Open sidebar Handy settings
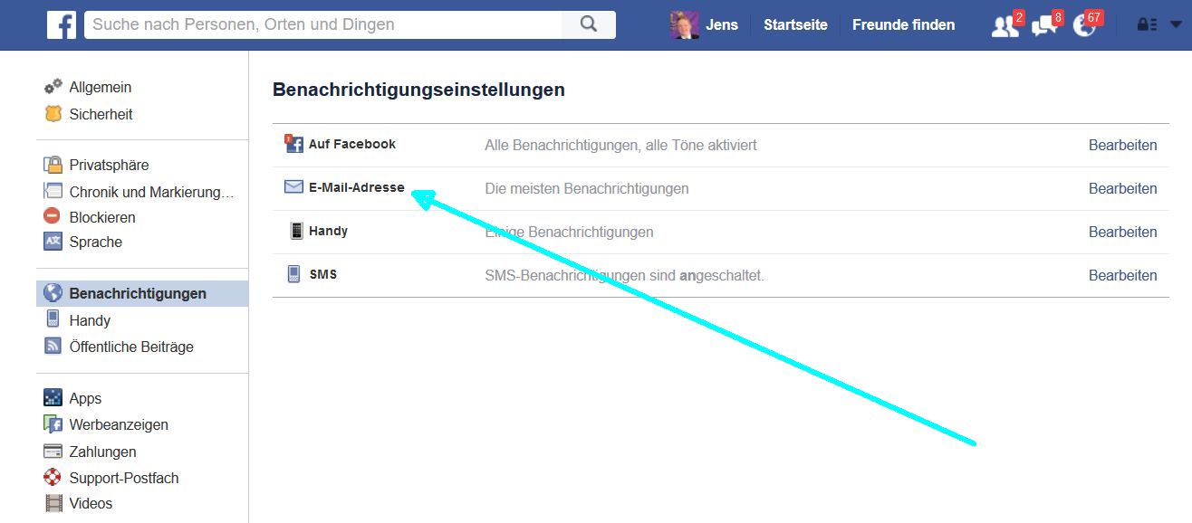The image size is (1192, 523). (x=90, y=320)
